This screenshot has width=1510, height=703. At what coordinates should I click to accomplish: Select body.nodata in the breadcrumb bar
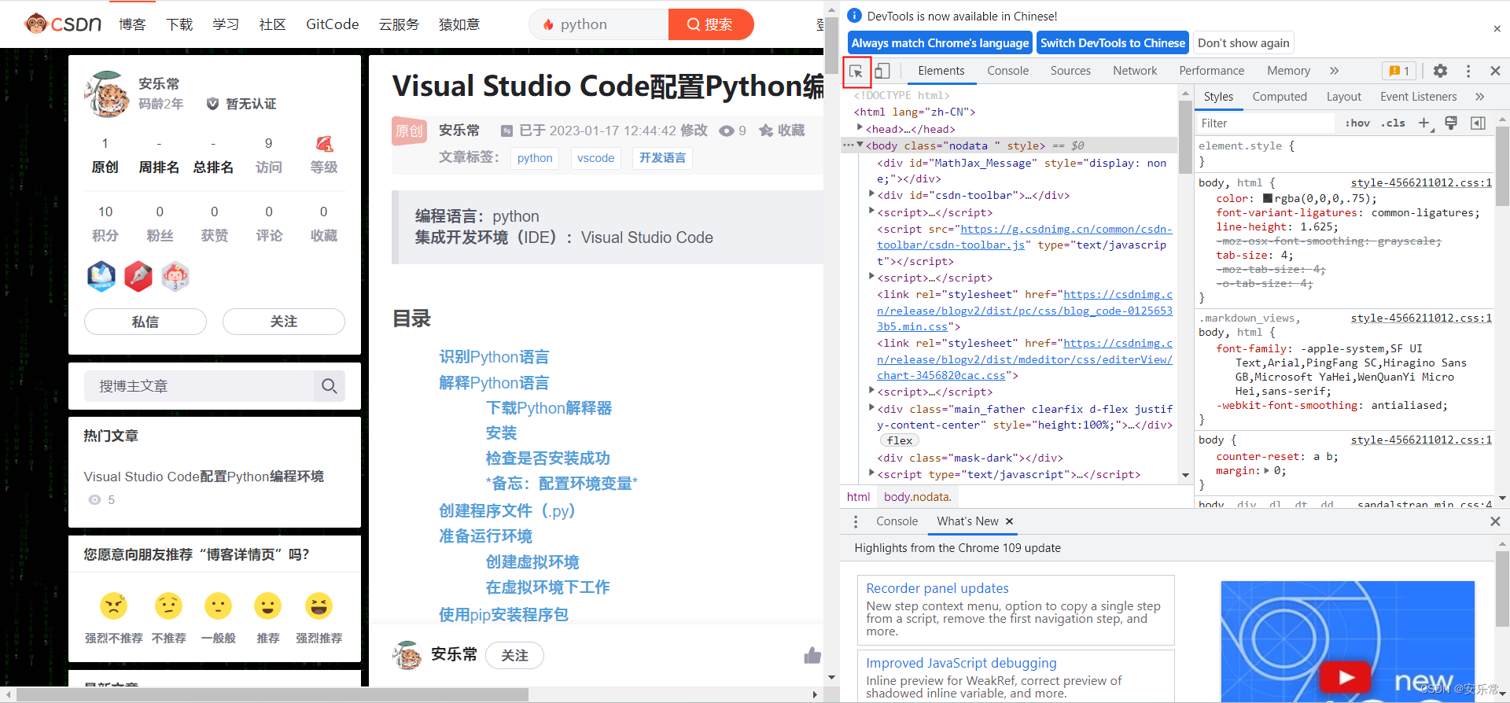click(917, 497)
